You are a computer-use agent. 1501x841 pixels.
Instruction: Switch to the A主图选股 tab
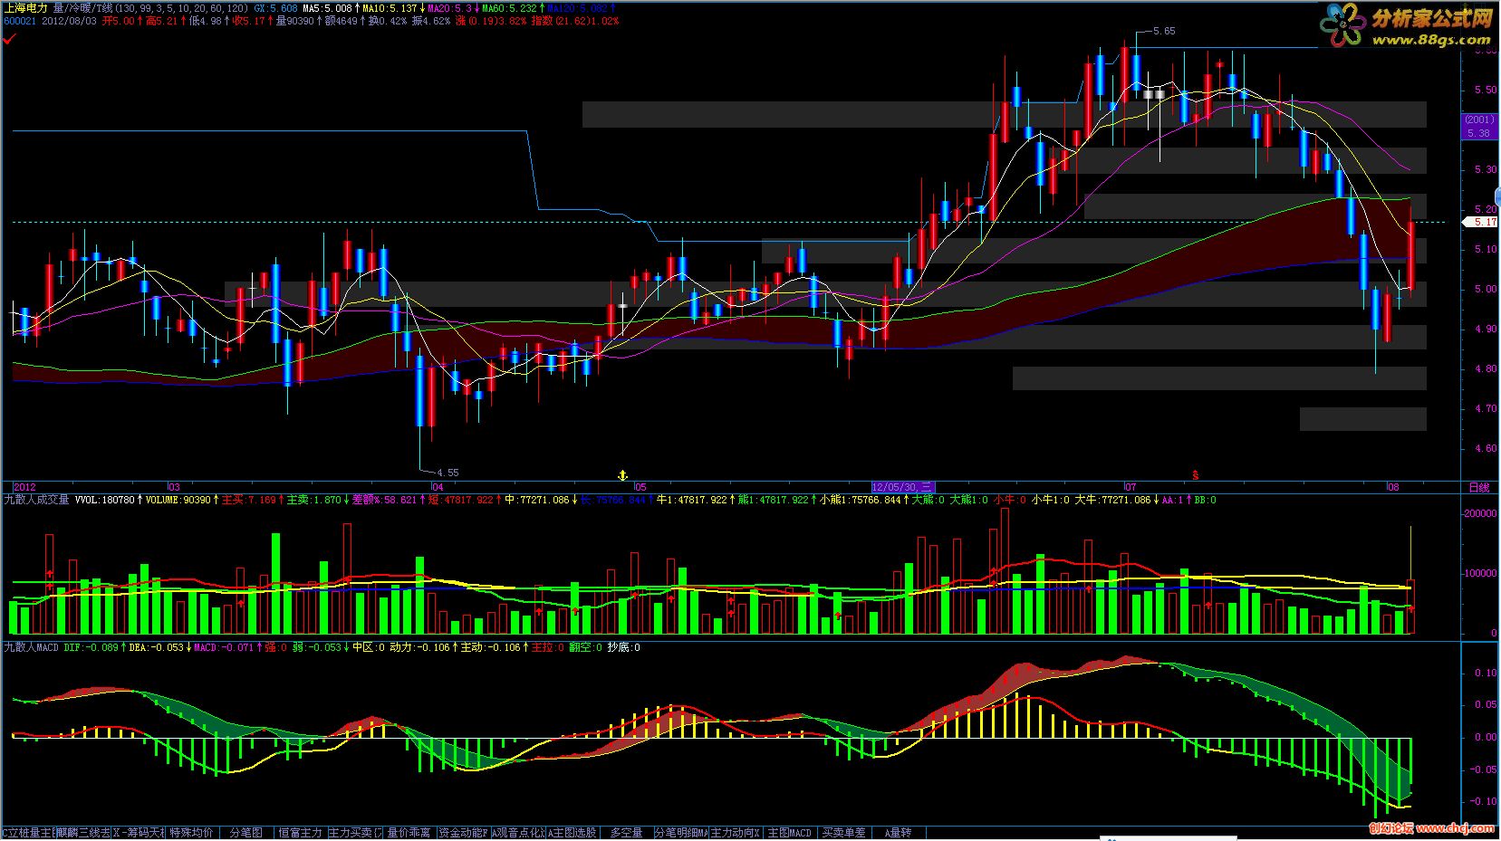point(572,832)
